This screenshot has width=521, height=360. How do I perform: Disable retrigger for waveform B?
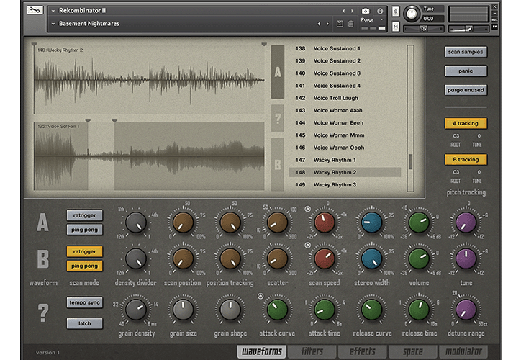(x=84, y=251)
